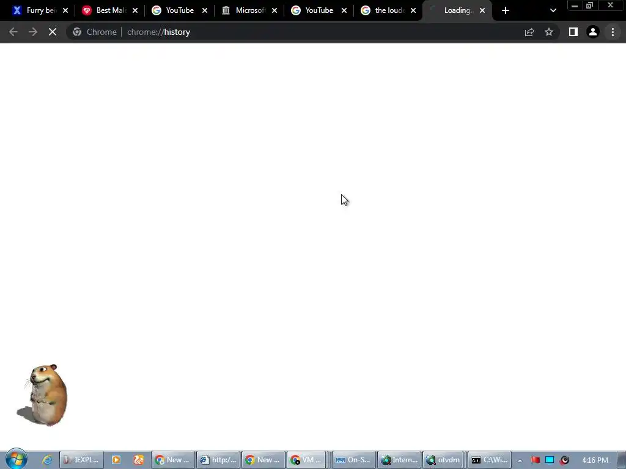The height and width of the screenshot is (469, 626).
Task: Stop loading the page
Action: pyautogui.click(x=53, y=32)
